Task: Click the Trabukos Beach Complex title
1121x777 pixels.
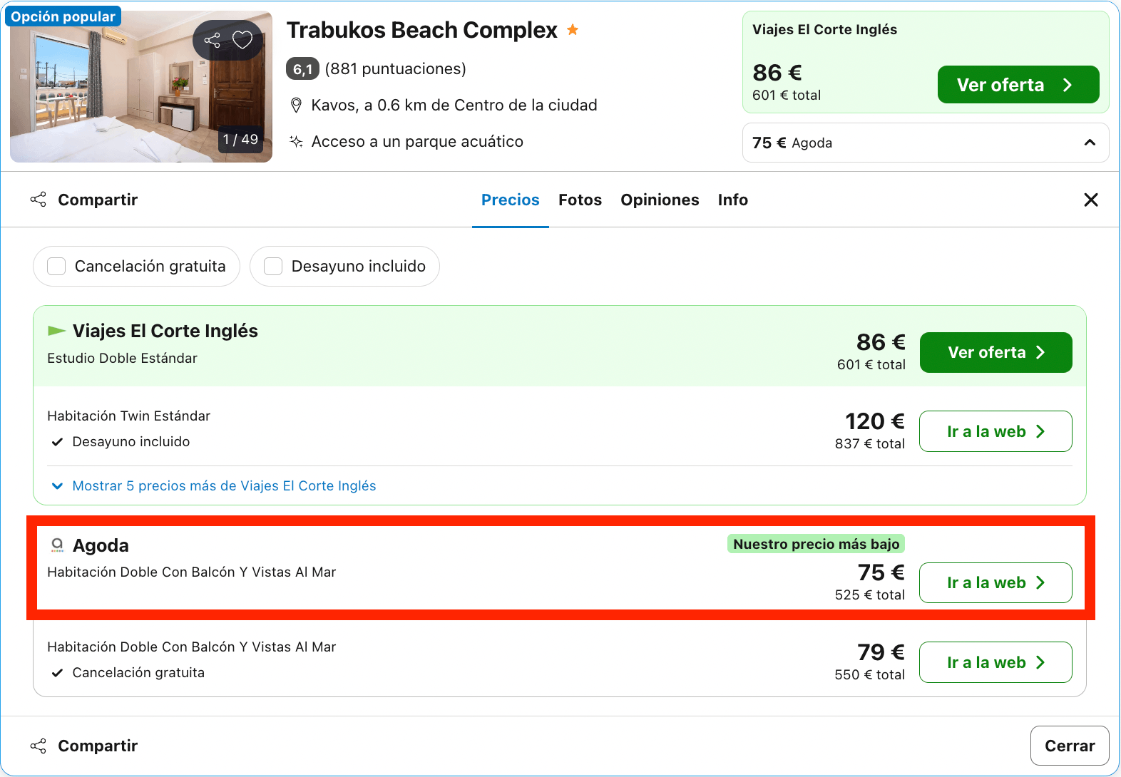Action: (x=422, y=30)
